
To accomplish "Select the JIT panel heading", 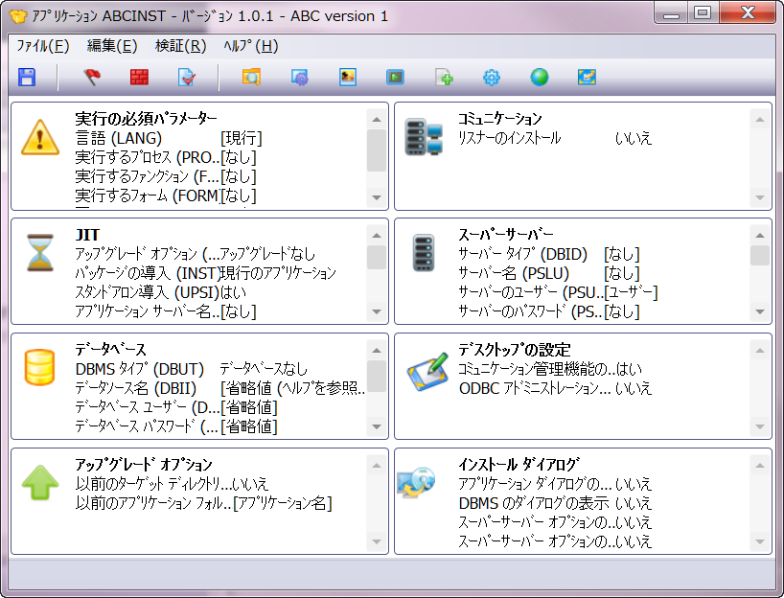I will point(87,235).
